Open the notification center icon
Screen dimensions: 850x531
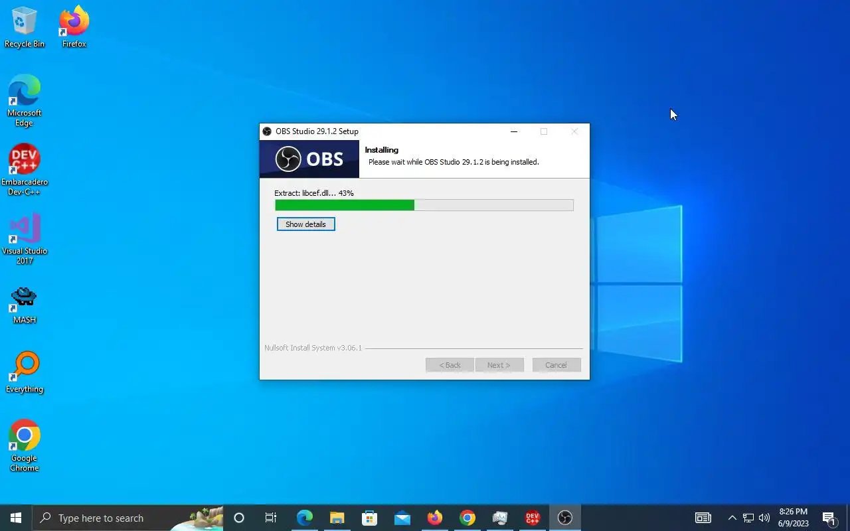[x=829, y=518]
